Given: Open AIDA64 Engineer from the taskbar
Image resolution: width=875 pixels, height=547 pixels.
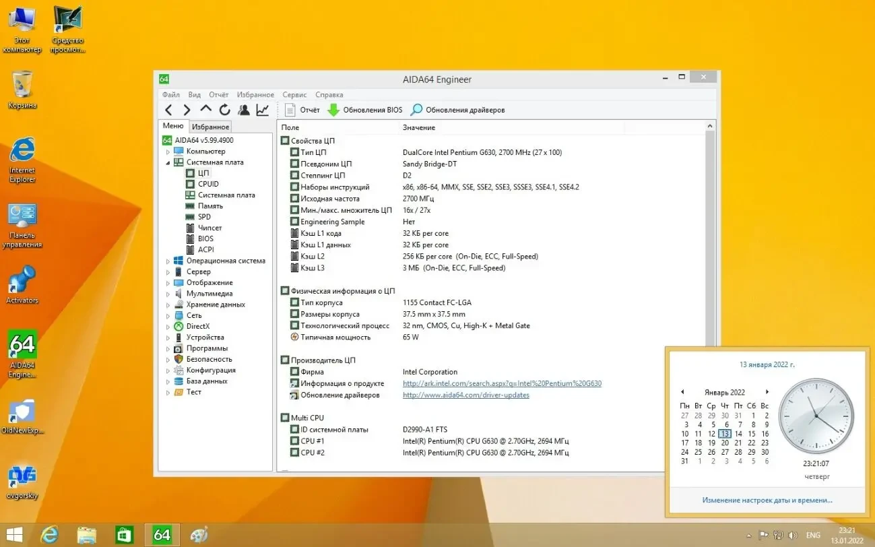Looking at the screenshot, I should click(162, 534).
